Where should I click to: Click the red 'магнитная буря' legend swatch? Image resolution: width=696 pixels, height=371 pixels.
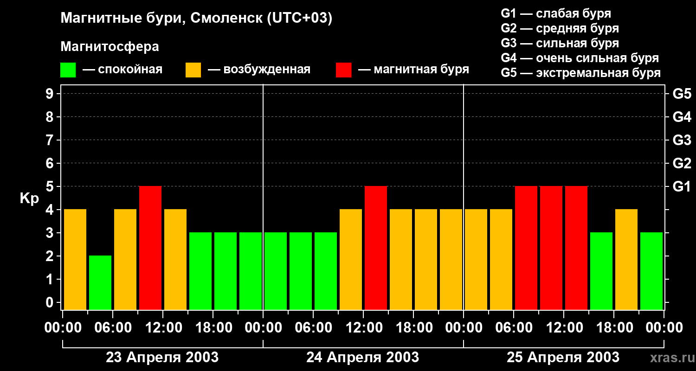tap(343, 70)
